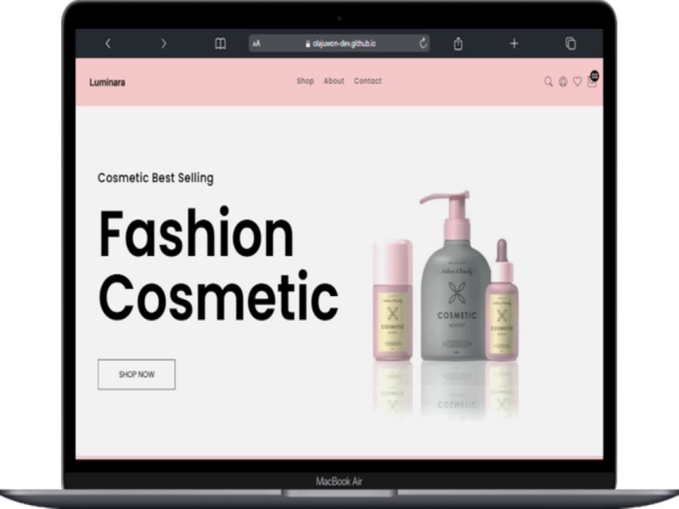The image size is (679, 509).
Task: Open the AA reader text options
Action: (257, 43)
